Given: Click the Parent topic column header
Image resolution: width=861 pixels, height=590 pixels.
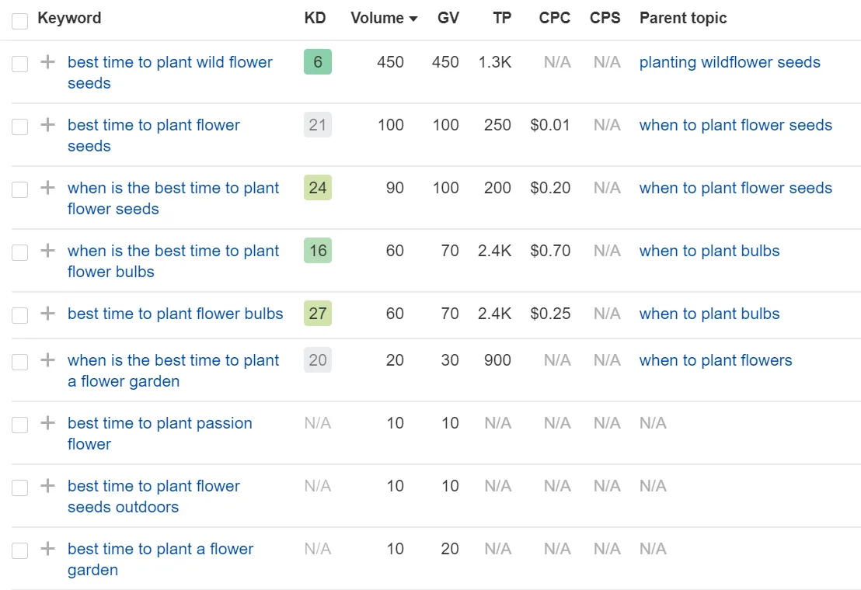Looking at the screenshot, I should tap(682, 18).
